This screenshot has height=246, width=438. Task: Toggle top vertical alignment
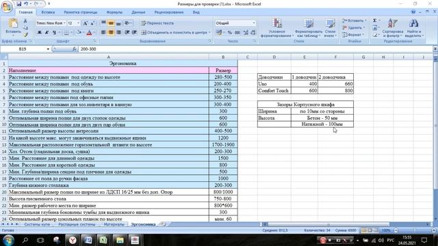tap(103, 23)
